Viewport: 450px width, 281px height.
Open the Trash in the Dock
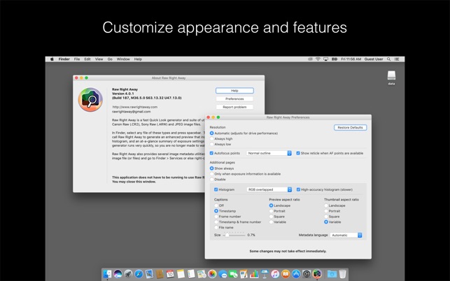tap(342, 274)
